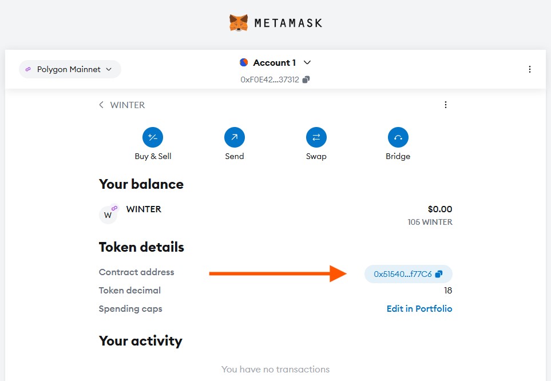
Task: Open the top-right account options menu
Action: [530, 69]
